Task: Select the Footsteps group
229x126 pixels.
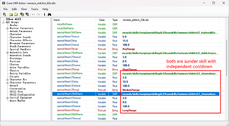Action: point(16,58)
